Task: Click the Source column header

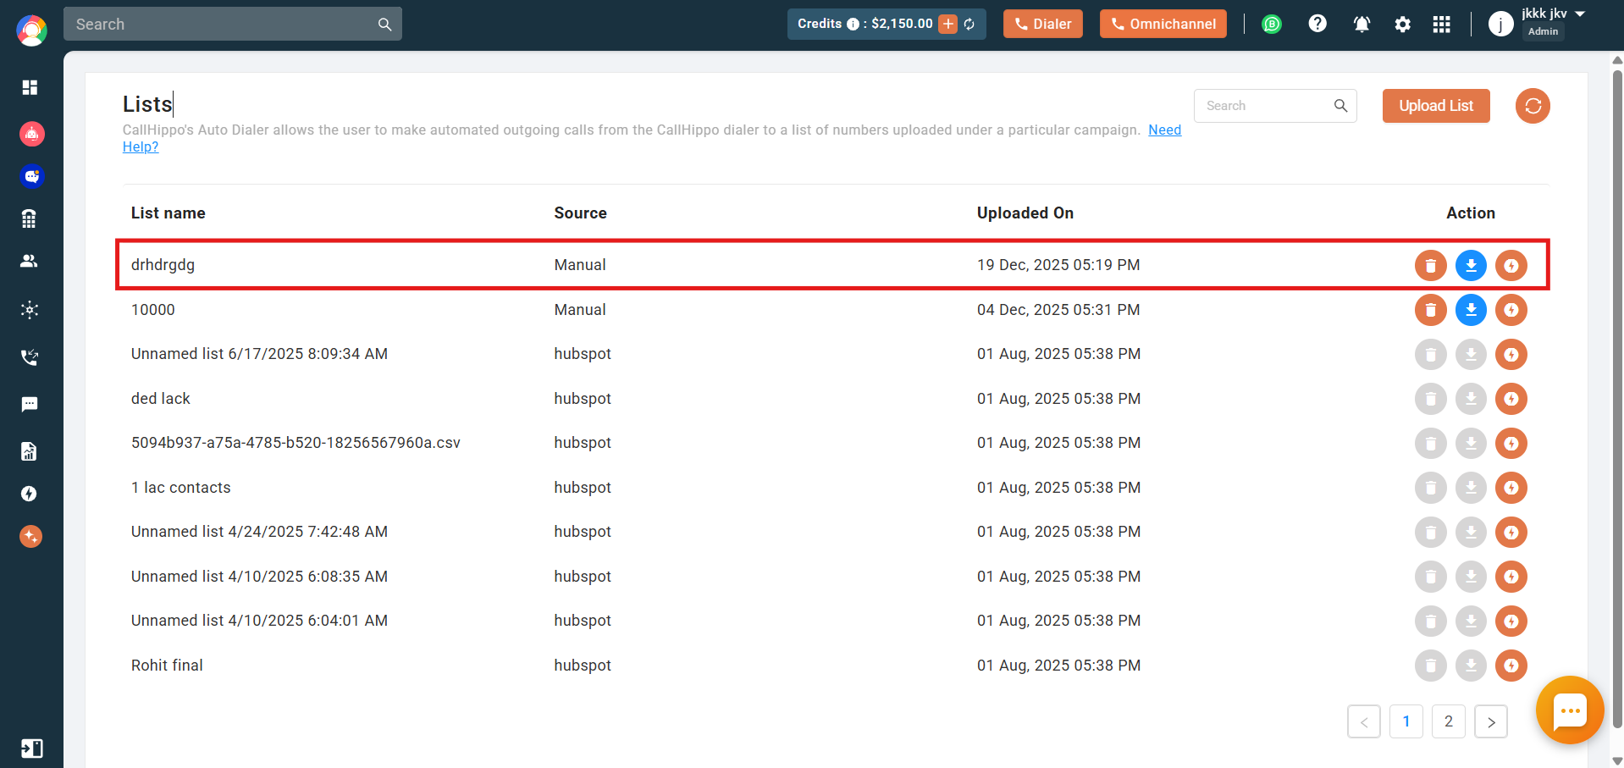Action: tap(580, 213)
